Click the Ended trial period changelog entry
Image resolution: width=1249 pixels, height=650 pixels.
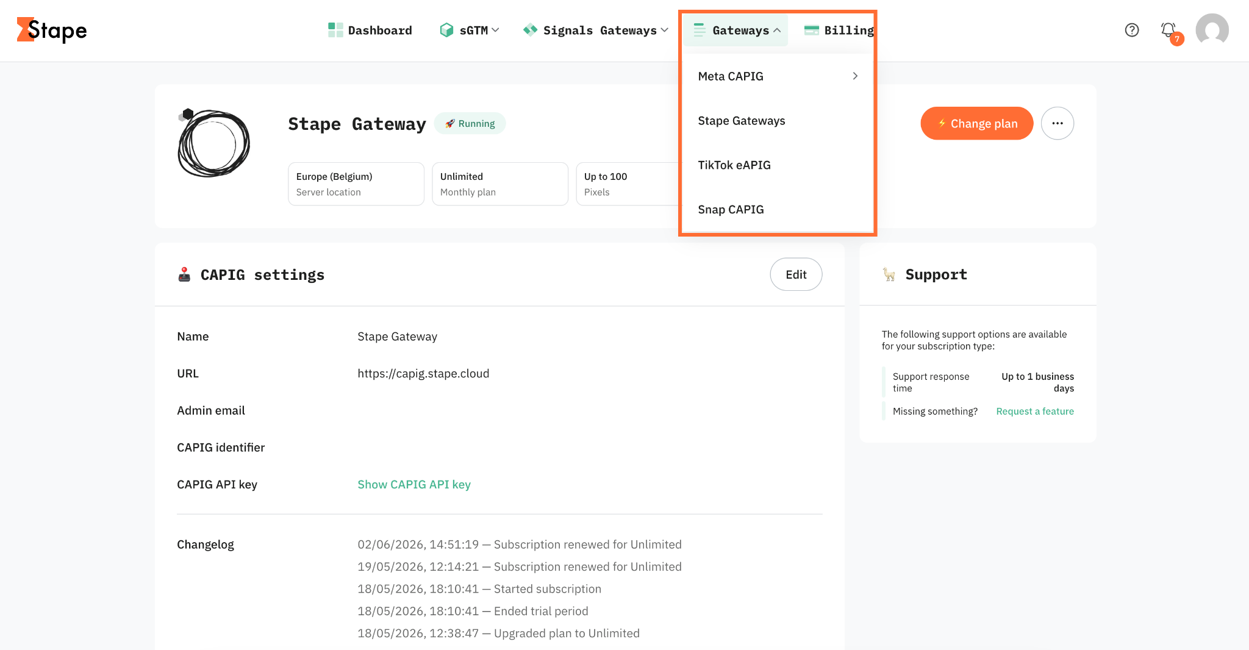pyautogui.click(x=473, y=611)
